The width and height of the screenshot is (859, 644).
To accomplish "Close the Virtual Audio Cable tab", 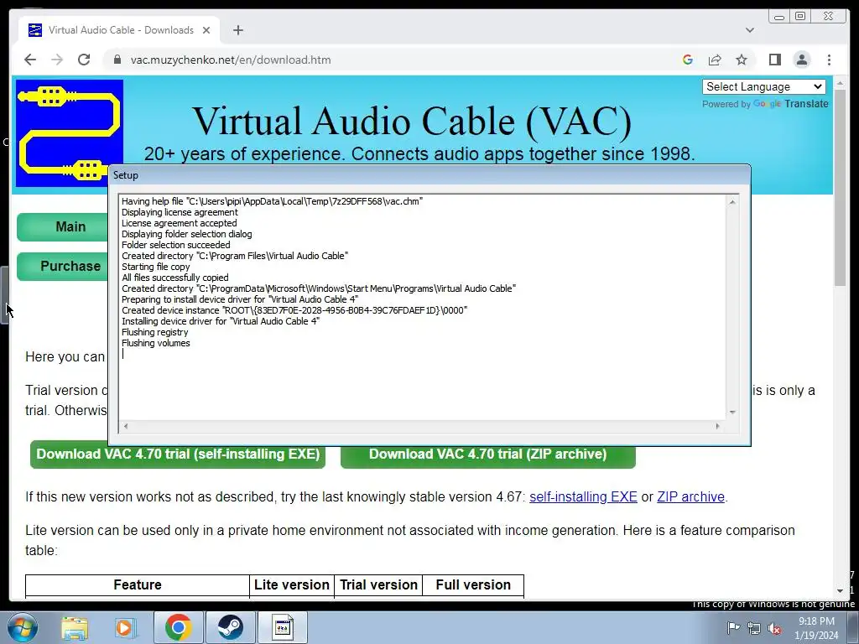I will (x=206, y=30).
